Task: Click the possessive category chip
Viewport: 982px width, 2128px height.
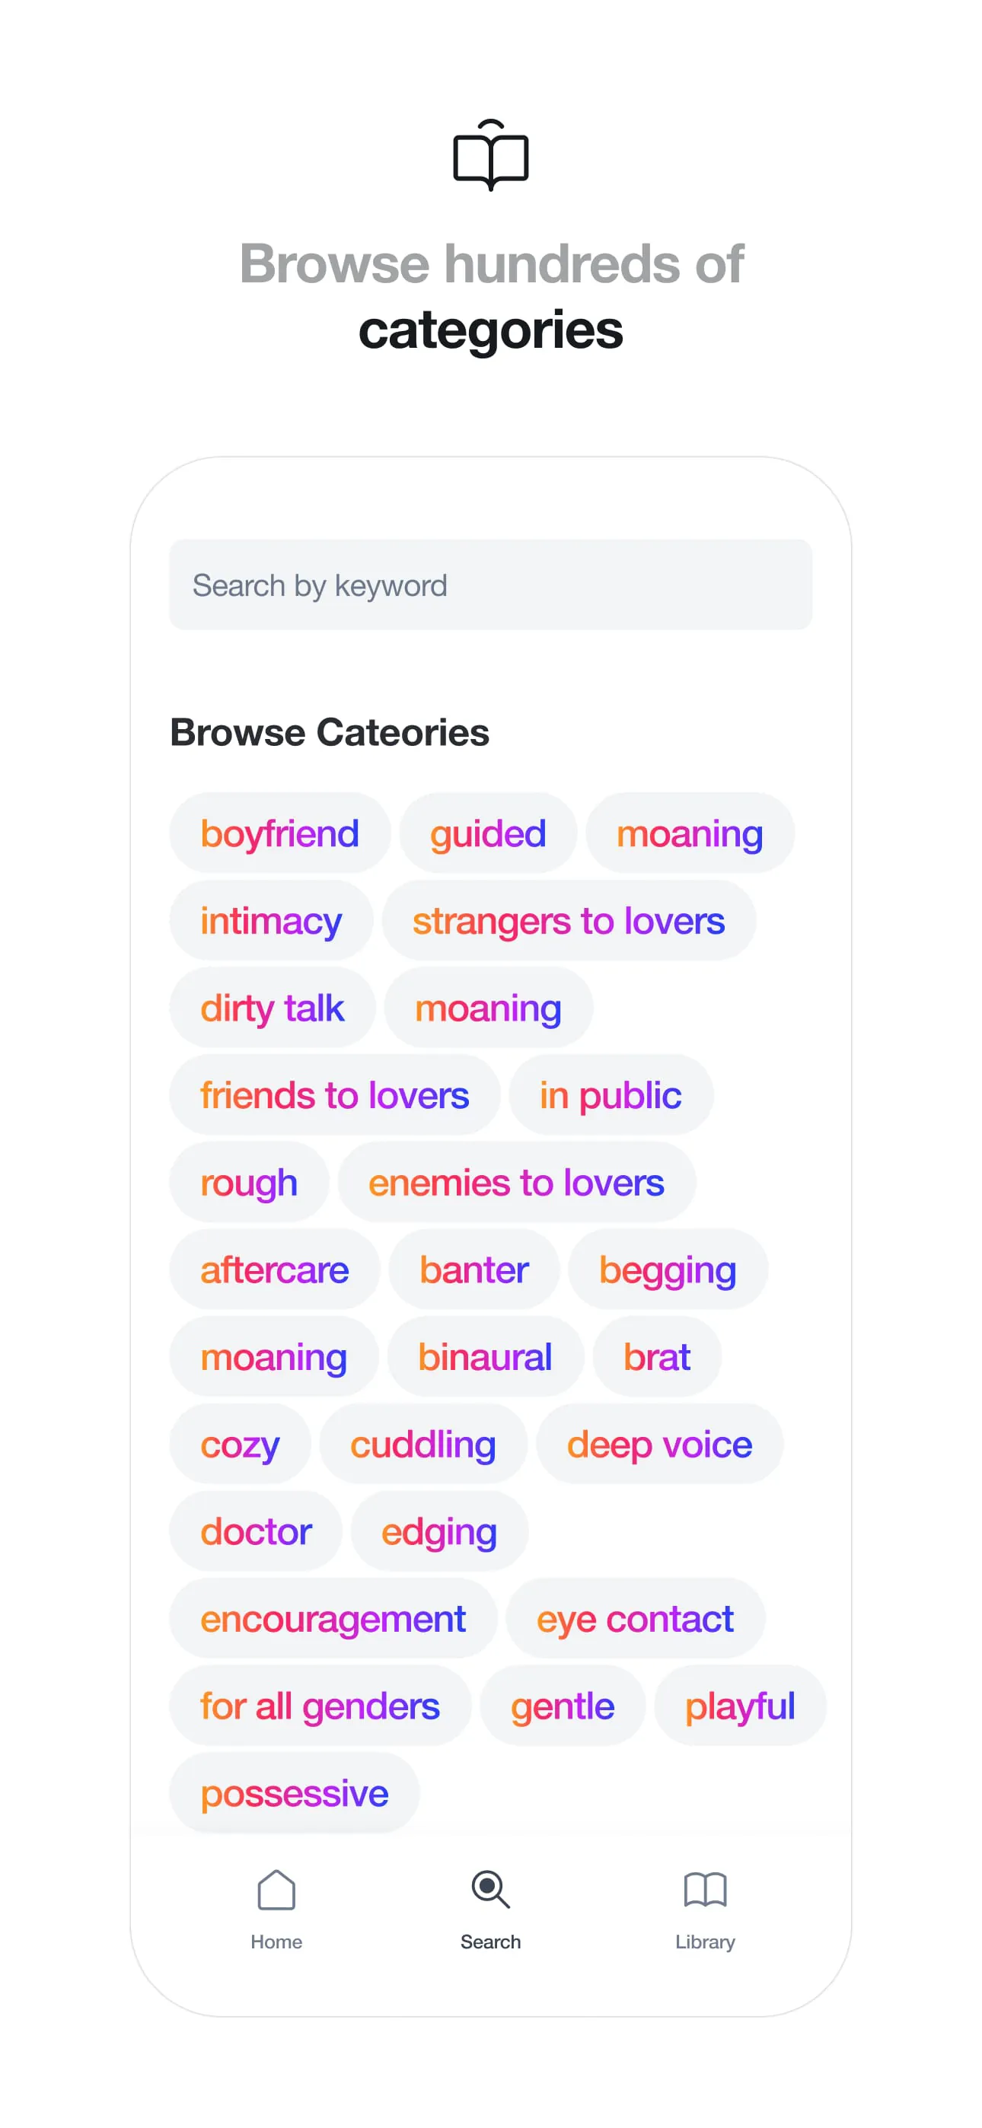Action: coord(295,1793)
